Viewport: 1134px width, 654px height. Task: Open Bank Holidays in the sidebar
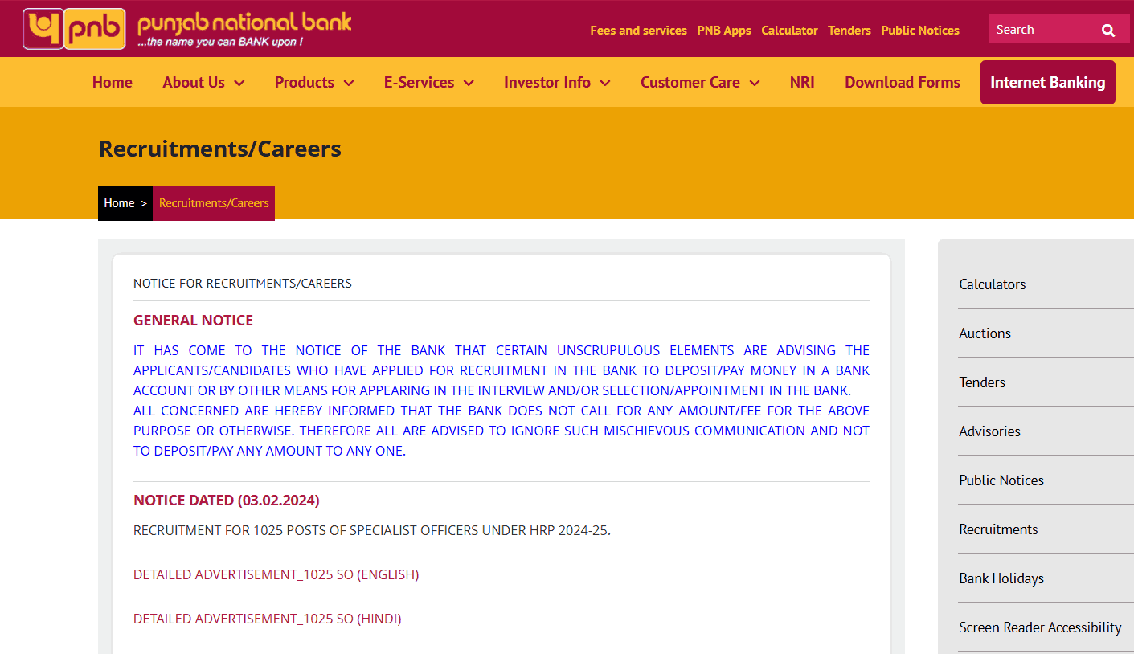click(x=1001, y=578)
